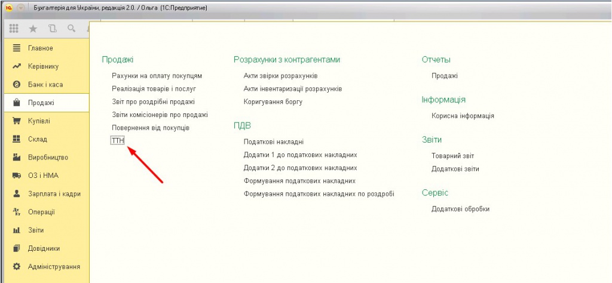Open Додатки 1 до податкових накладних
The height and width of the screenshot is (283, 612).
(300, 155)
